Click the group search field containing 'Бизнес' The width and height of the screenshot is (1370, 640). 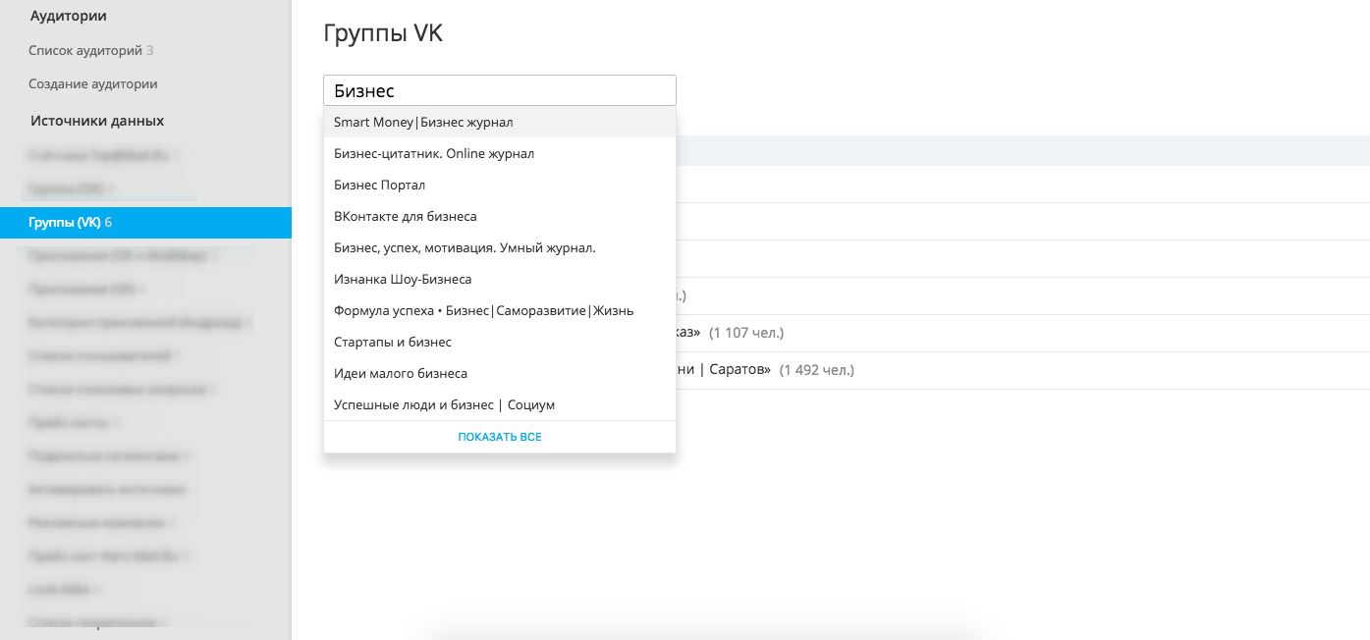click(x=499, y=90)
